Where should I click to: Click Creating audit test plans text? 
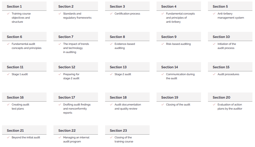[x=20, y=106]
